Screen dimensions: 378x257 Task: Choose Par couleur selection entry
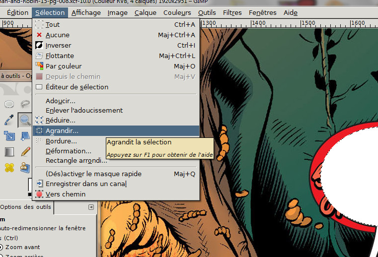click(x=116, y=66)
